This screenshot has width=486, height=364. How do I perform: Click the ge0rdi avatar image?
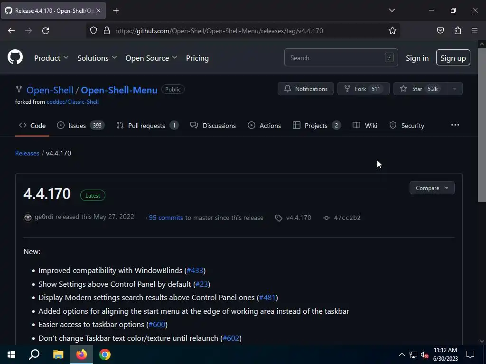point(28,218)
